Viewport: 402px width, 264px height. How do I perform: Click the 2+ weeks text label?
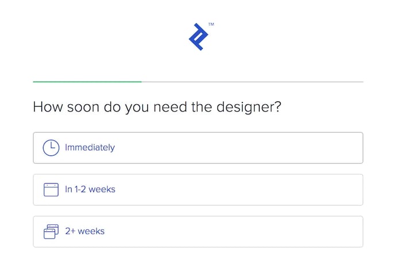click(84, 231)
